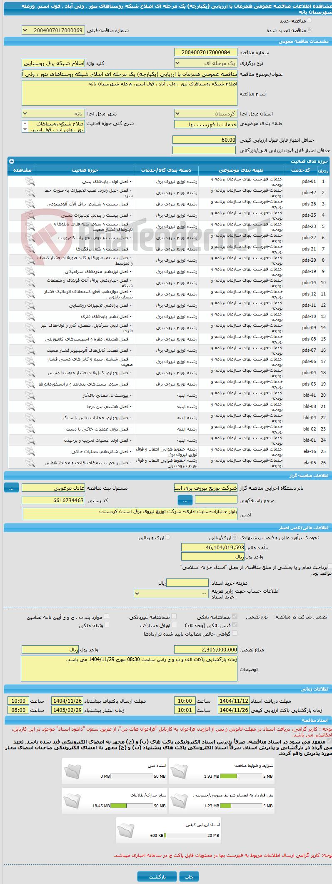This screenshot has width=332, height=884.
Task: Sort by حوزه فعالیت column header
Action: [85, 170]
